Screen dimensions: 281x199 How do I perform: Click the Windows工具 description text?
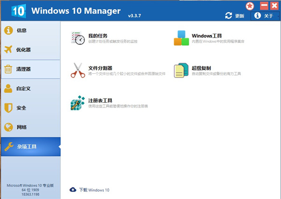click(218, 42)
